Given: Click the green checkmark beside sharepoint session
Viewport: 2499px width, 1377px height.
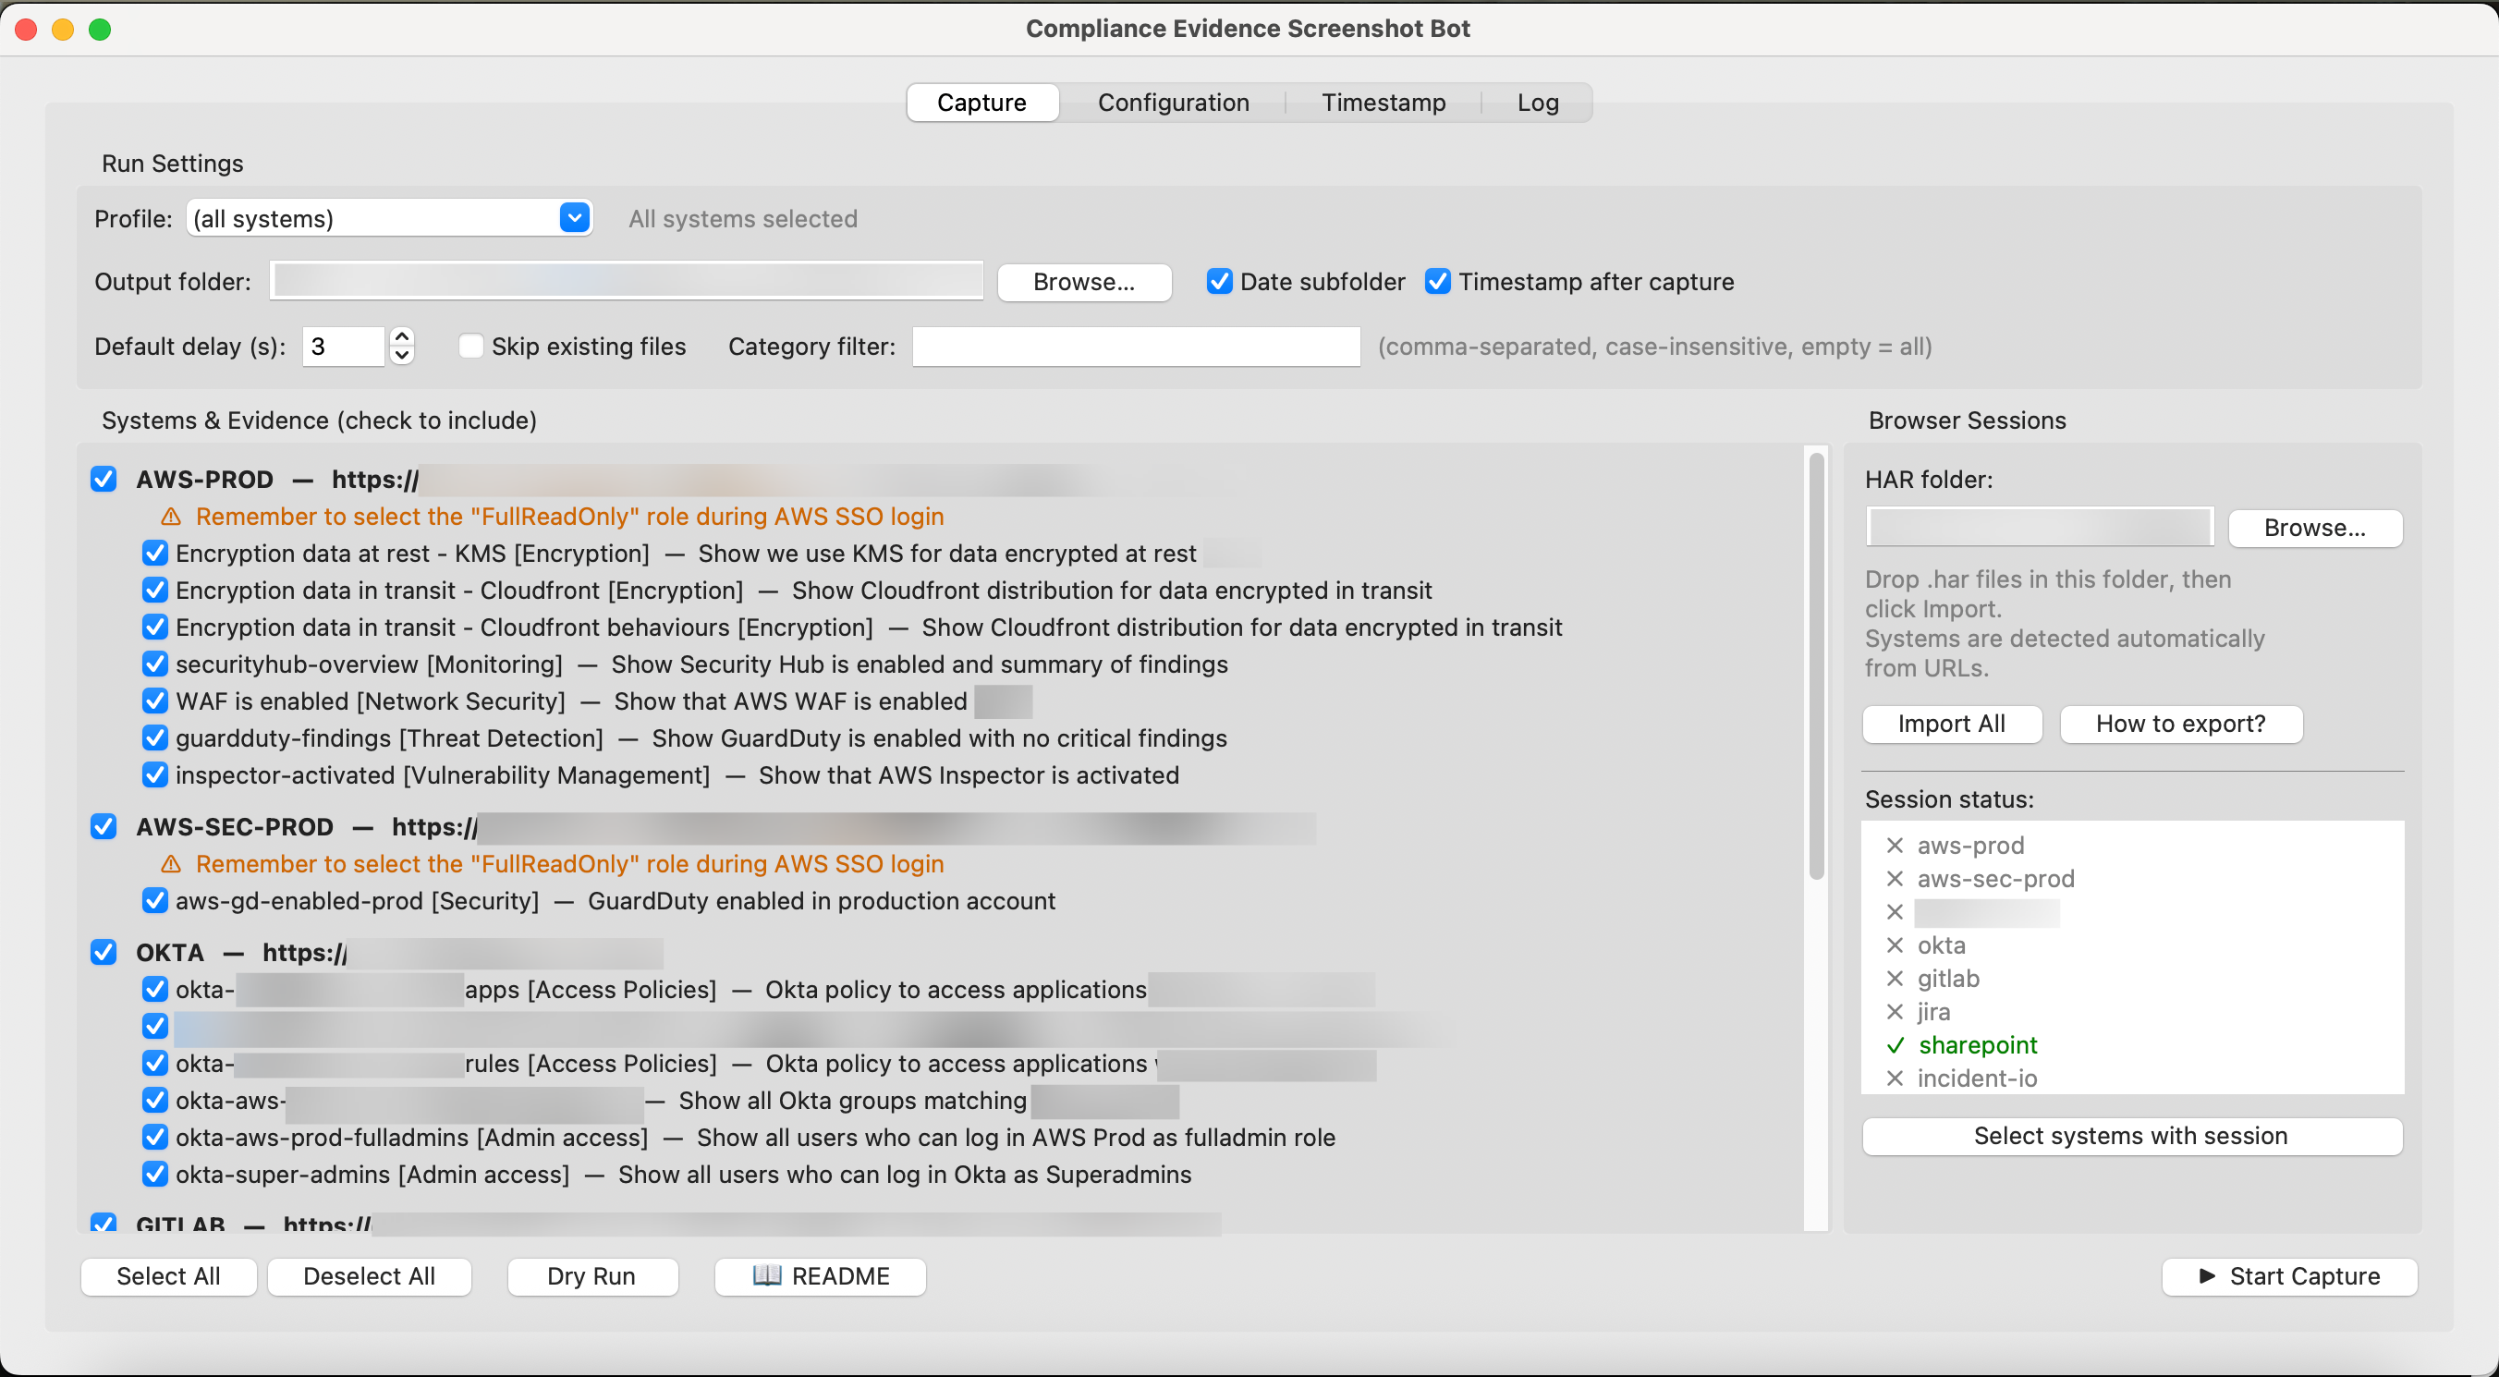Looking at the screenshot, I should (1895, 1045).
